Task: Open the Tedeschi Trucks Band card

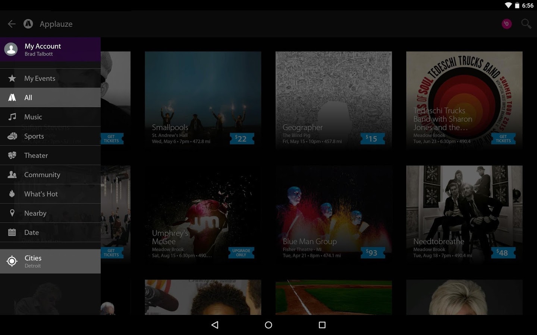Action: click(464, 100)
